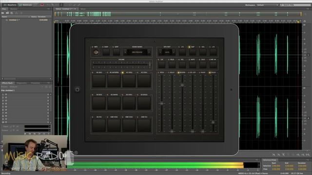The image size is (312, 175).
Task: Sort files by the Duration column header
Action: [x=42, y=17]
